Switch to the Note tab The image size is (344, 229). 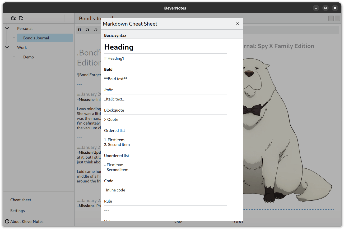click(178, 222)
